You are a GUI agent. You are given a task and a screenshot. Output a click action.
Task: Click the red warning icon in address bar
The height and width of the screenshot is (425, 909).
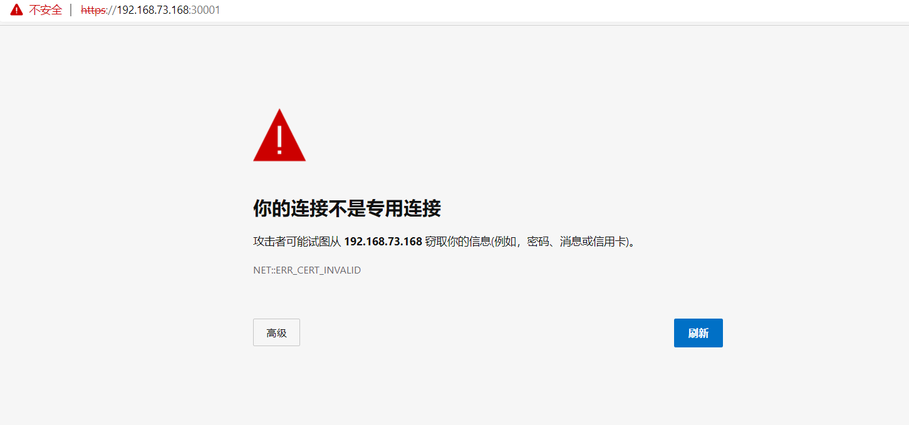point(17,10)
